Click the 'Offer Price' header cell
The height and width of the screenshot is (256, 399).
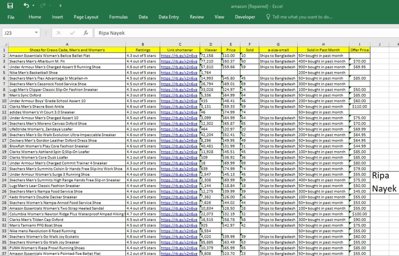(x=360, y=50)
